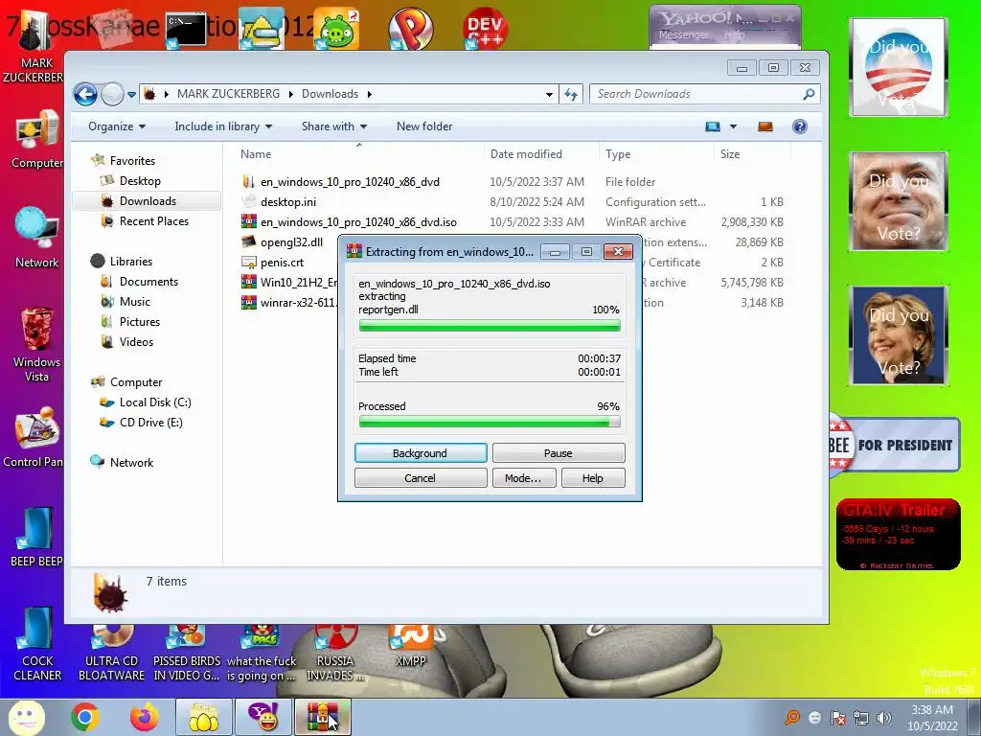Switch to WinRAR taskbar button

pyautogui.click(x=322, y=717)
